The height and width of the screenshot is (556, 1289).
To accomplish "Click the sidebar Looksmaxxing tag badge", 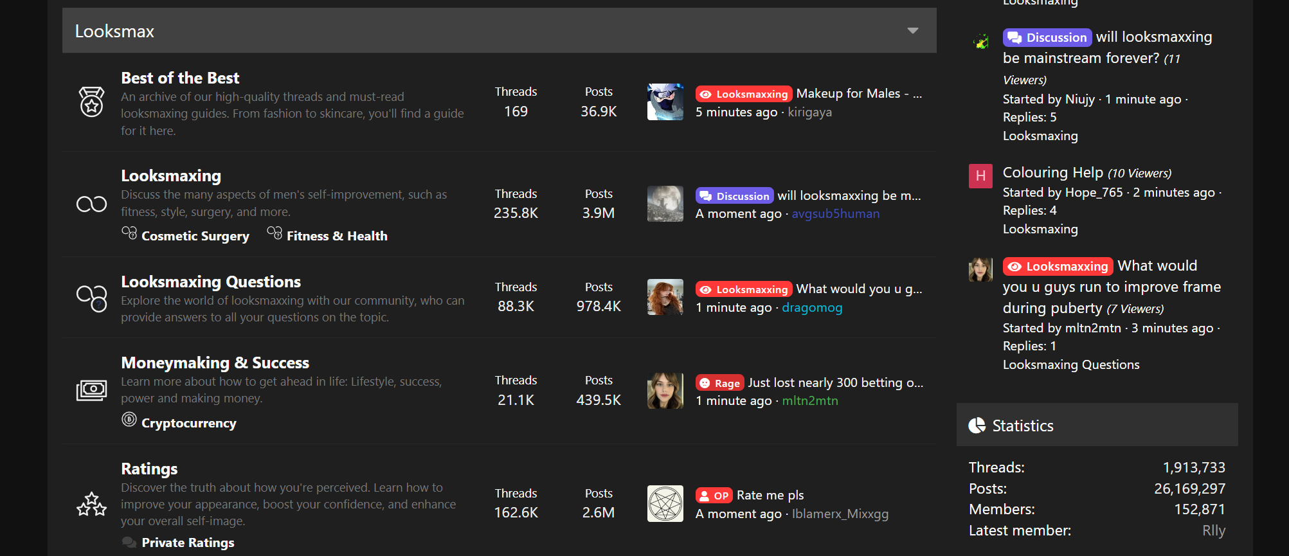I will 1058,266.
